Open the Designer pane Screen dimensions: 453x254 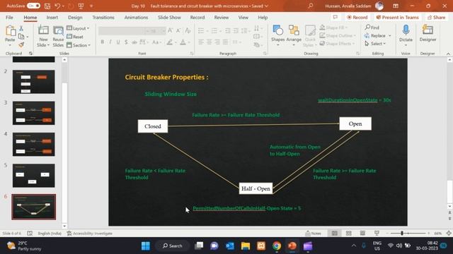point(428,34)
